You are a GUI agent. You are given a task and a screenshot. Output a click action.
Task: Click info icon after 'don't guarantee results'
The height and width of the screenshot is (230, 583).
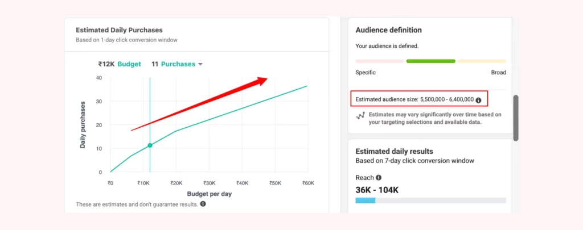(203, 204)
